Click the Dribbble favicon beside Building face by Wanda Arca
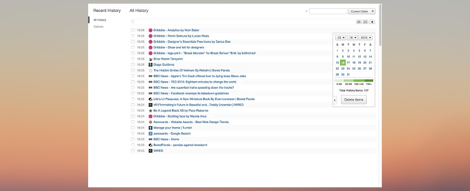This screenshot has height=191, width=470. pos(151,116)
